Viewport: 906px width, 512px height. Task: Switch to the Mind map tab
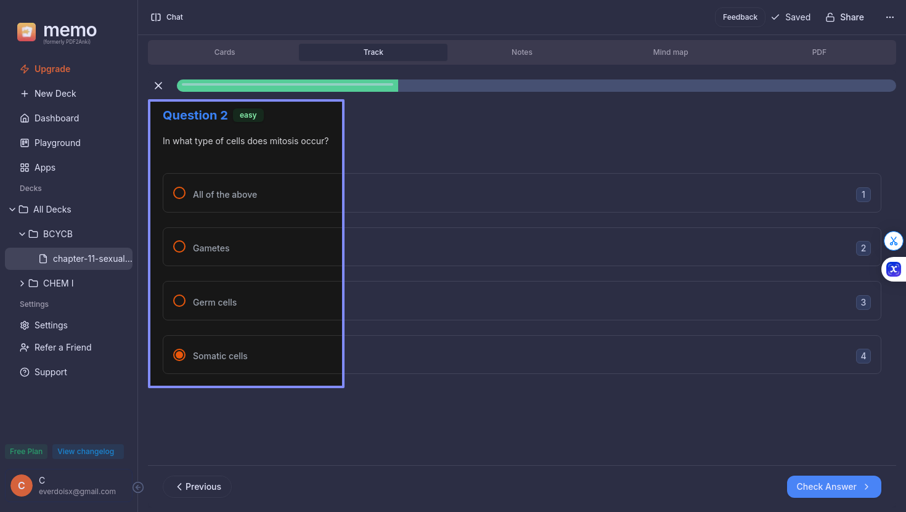pos(670,52)
